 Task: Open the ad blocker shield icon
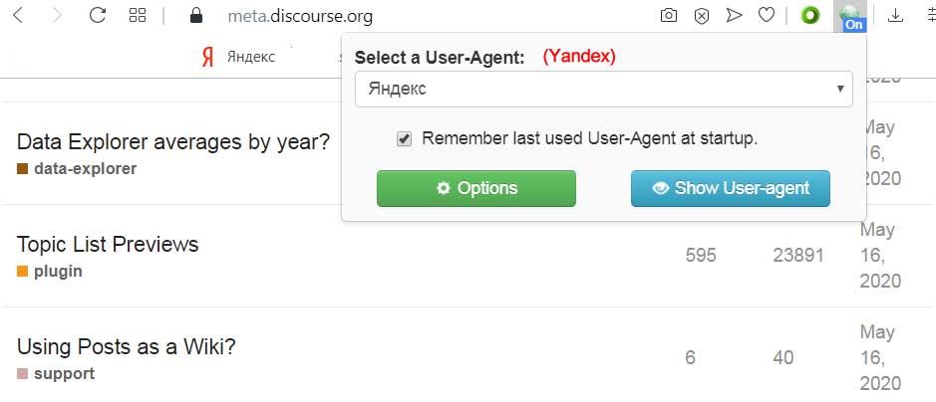702,16
